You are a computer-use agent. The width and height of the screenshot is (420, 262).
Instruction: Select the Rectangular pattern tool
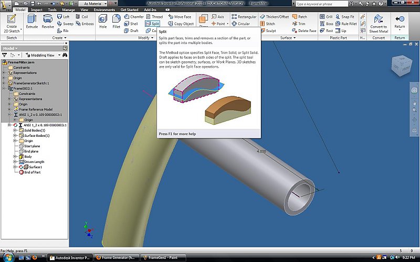tap(244, 17)
